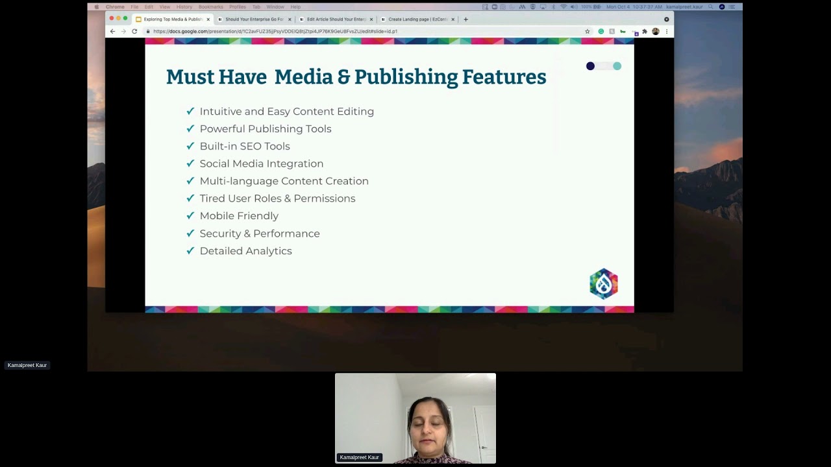The image size is (831, 467).
Task: Switch to Edit Article Should Your Enterprise tab
Action: click(x=335, y=19)
